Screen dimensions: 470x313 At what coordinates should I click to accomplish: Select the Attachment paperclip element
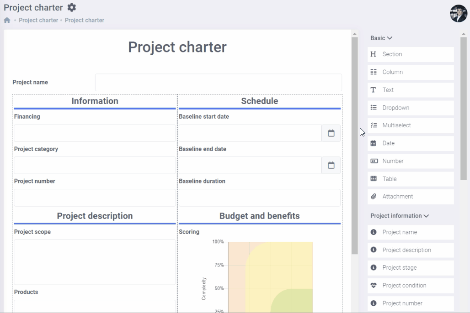[374, 197]
